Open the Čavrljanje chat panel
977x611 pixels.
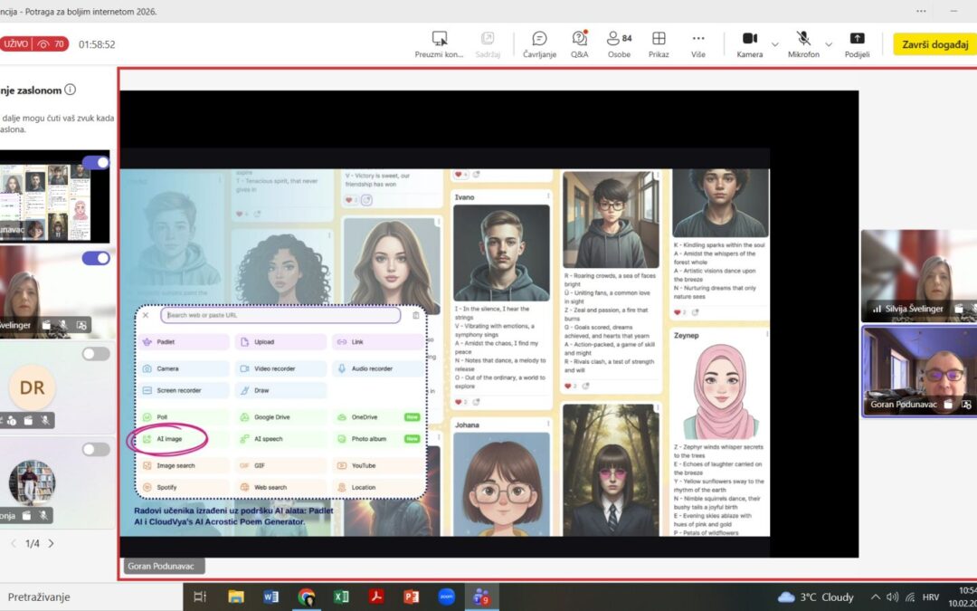[x=539, y=43]
